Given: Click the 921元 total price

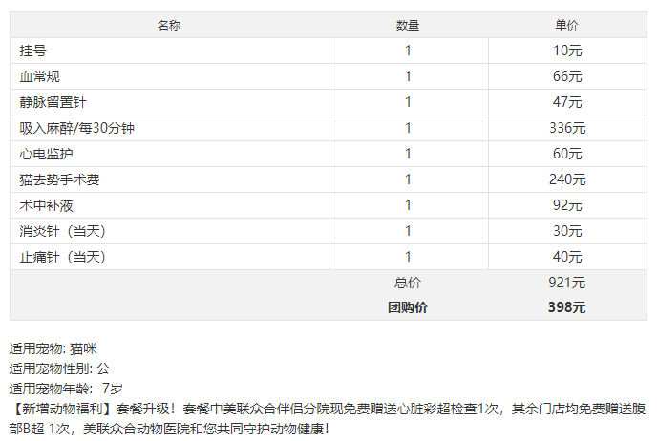Looking at the screenshot, I should (x=566, y=283).
